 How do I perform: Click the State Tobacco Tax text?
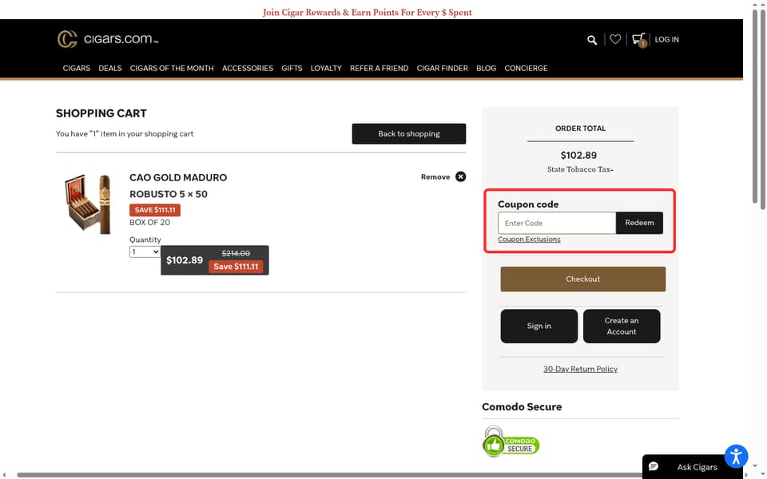click(580, 169)
